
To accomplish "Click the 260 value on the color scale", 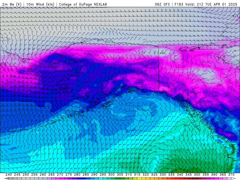I will click(43, 175).
